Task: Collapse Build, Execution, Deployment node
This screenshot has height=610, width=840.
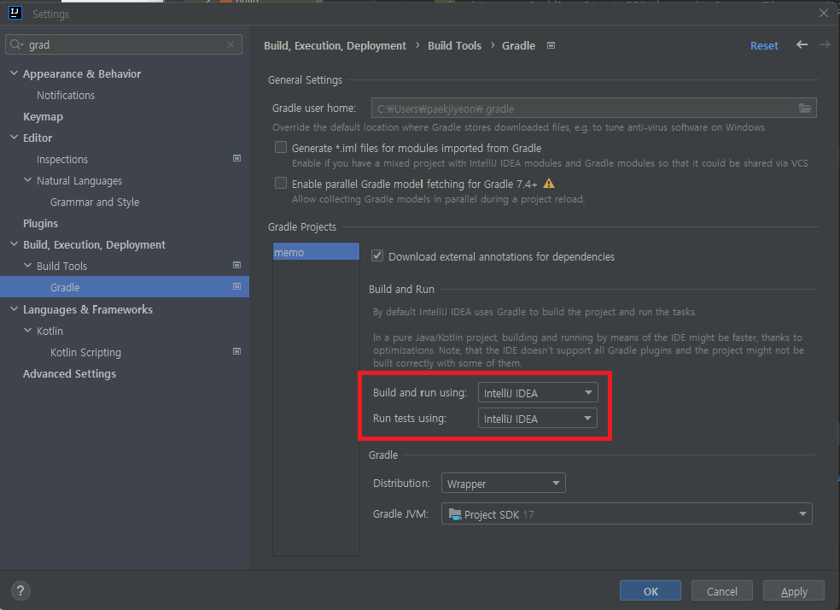Action: (14, 243)
